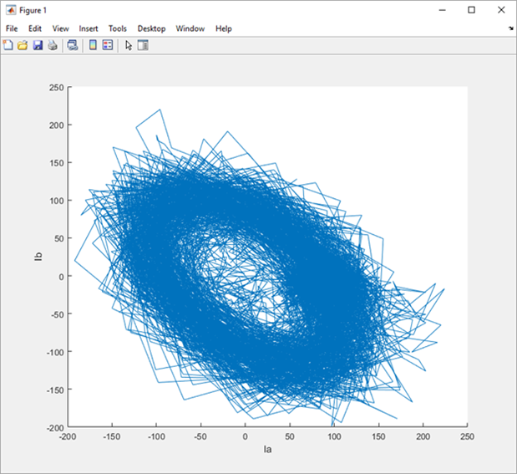The height and width of the screenshot is (474, 517).
Task: Open the Tools menu
Action: click(118, 28)
